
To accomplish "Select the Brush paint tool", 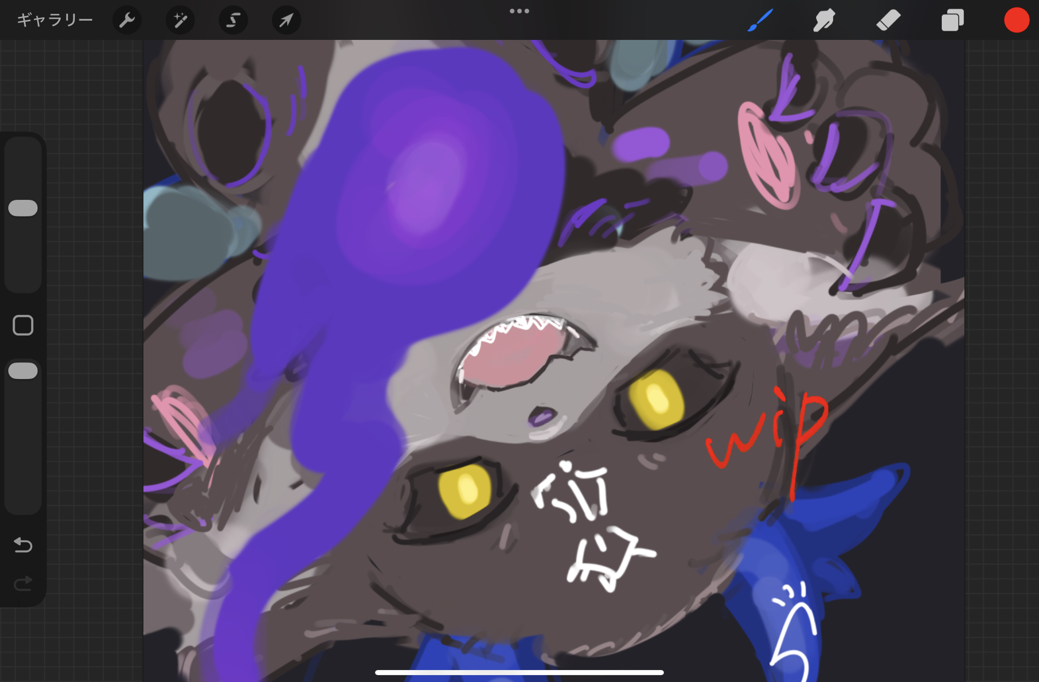I will pos(761,20).
